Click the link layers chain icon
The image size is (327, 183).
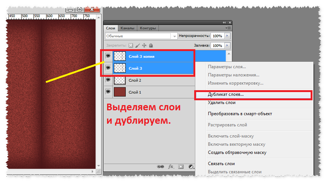[160, 167]
